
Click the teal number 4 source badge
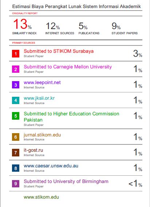[16, 100]
